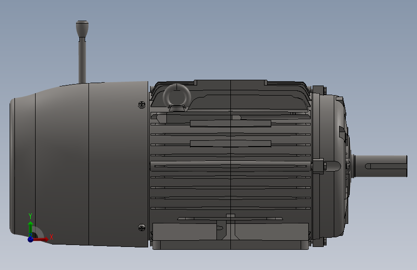Select the motor output shaft
The width and height of the screenshot is (417, 270).
click(x=380, y=166)
